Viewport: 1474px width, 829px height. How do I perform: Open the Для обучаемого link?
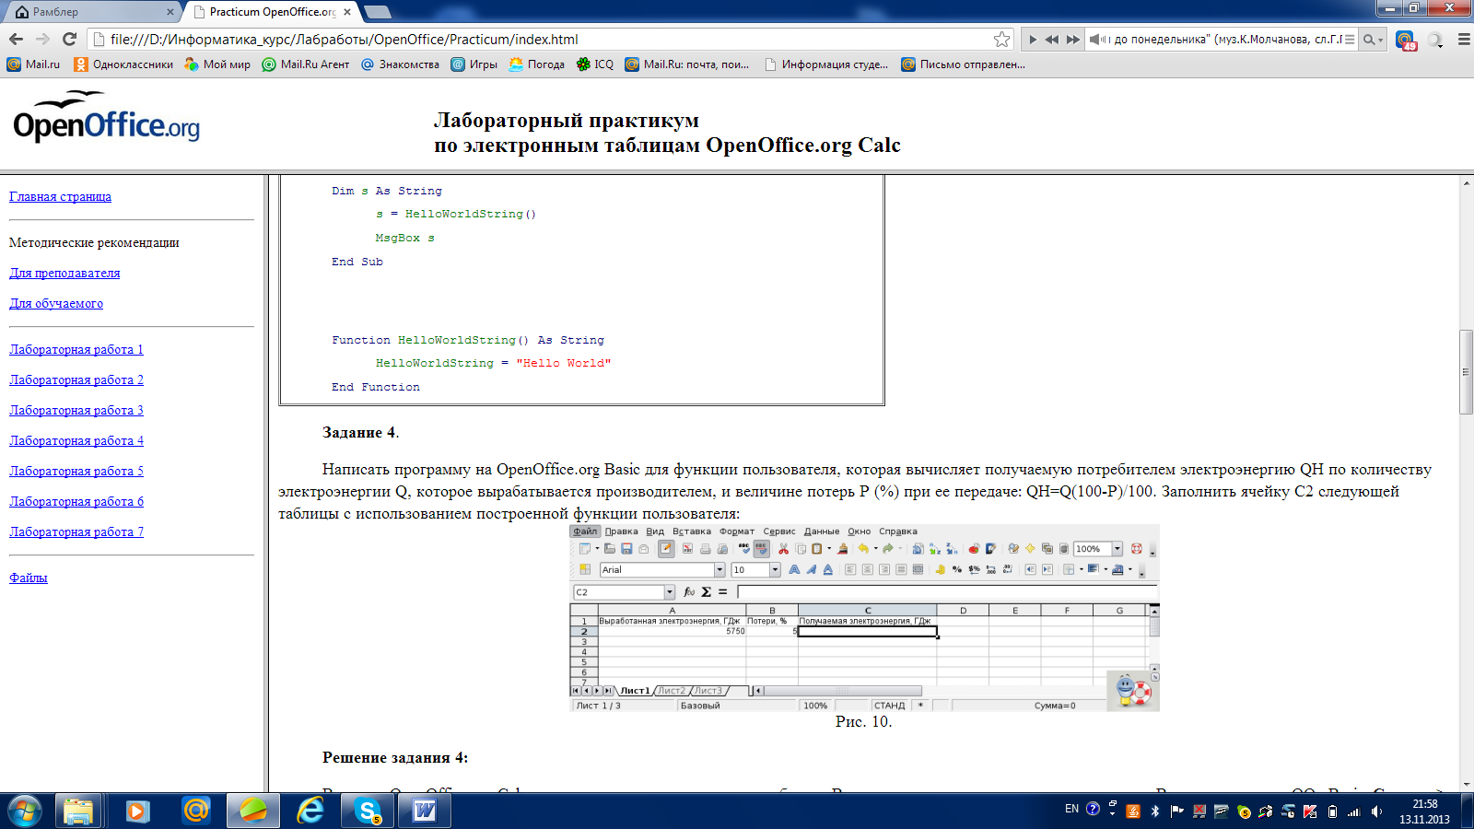click(x=56, y=303)
